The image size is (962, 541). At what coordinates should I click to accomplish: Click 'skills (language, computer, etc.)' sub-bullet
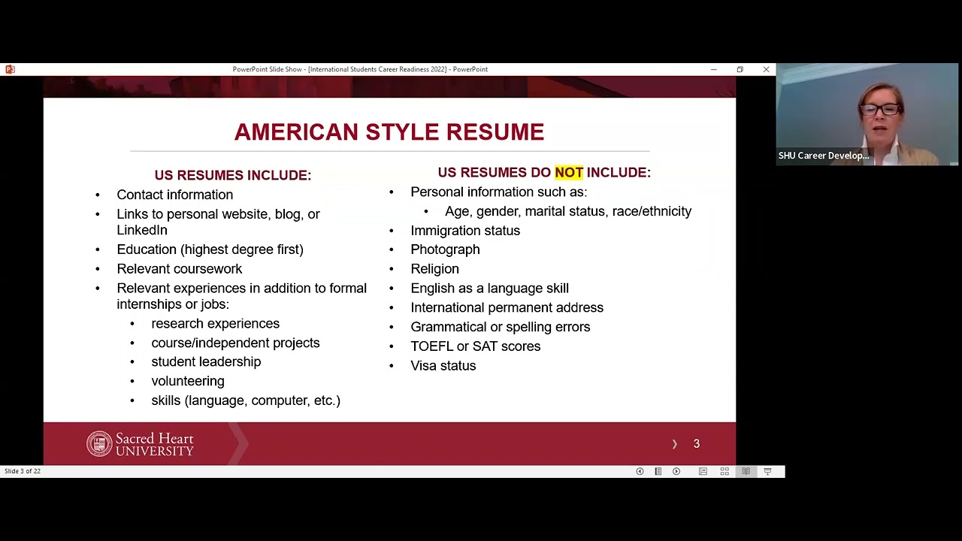(x=246, y=400)
